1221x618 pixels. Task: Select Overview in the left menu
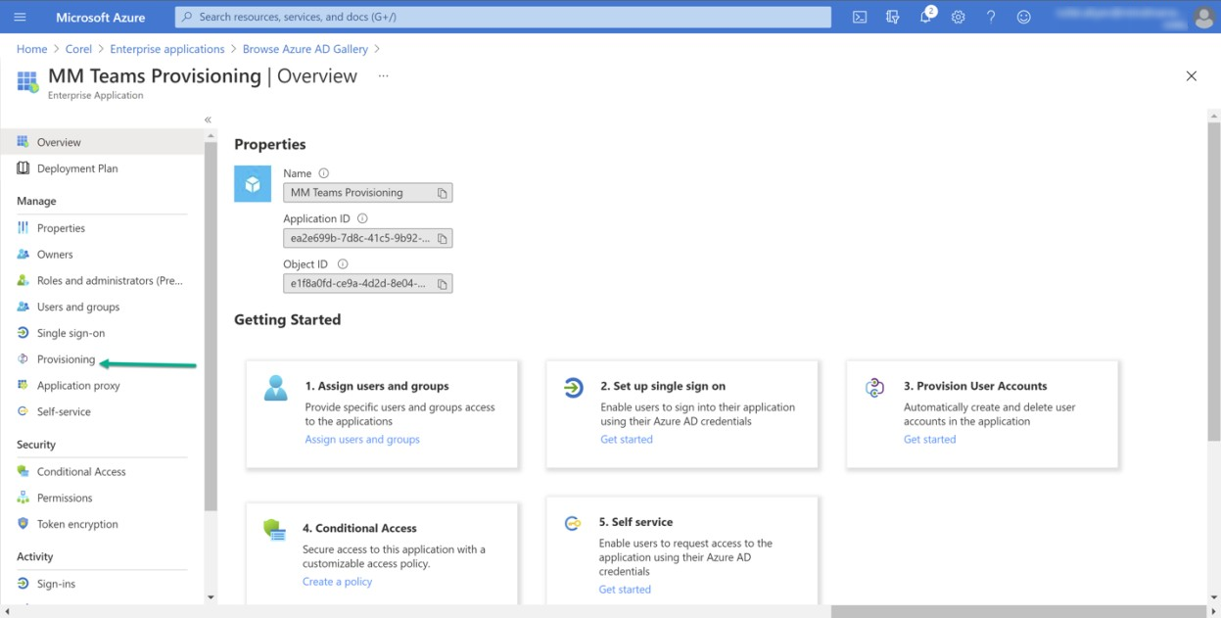[102, 142]
